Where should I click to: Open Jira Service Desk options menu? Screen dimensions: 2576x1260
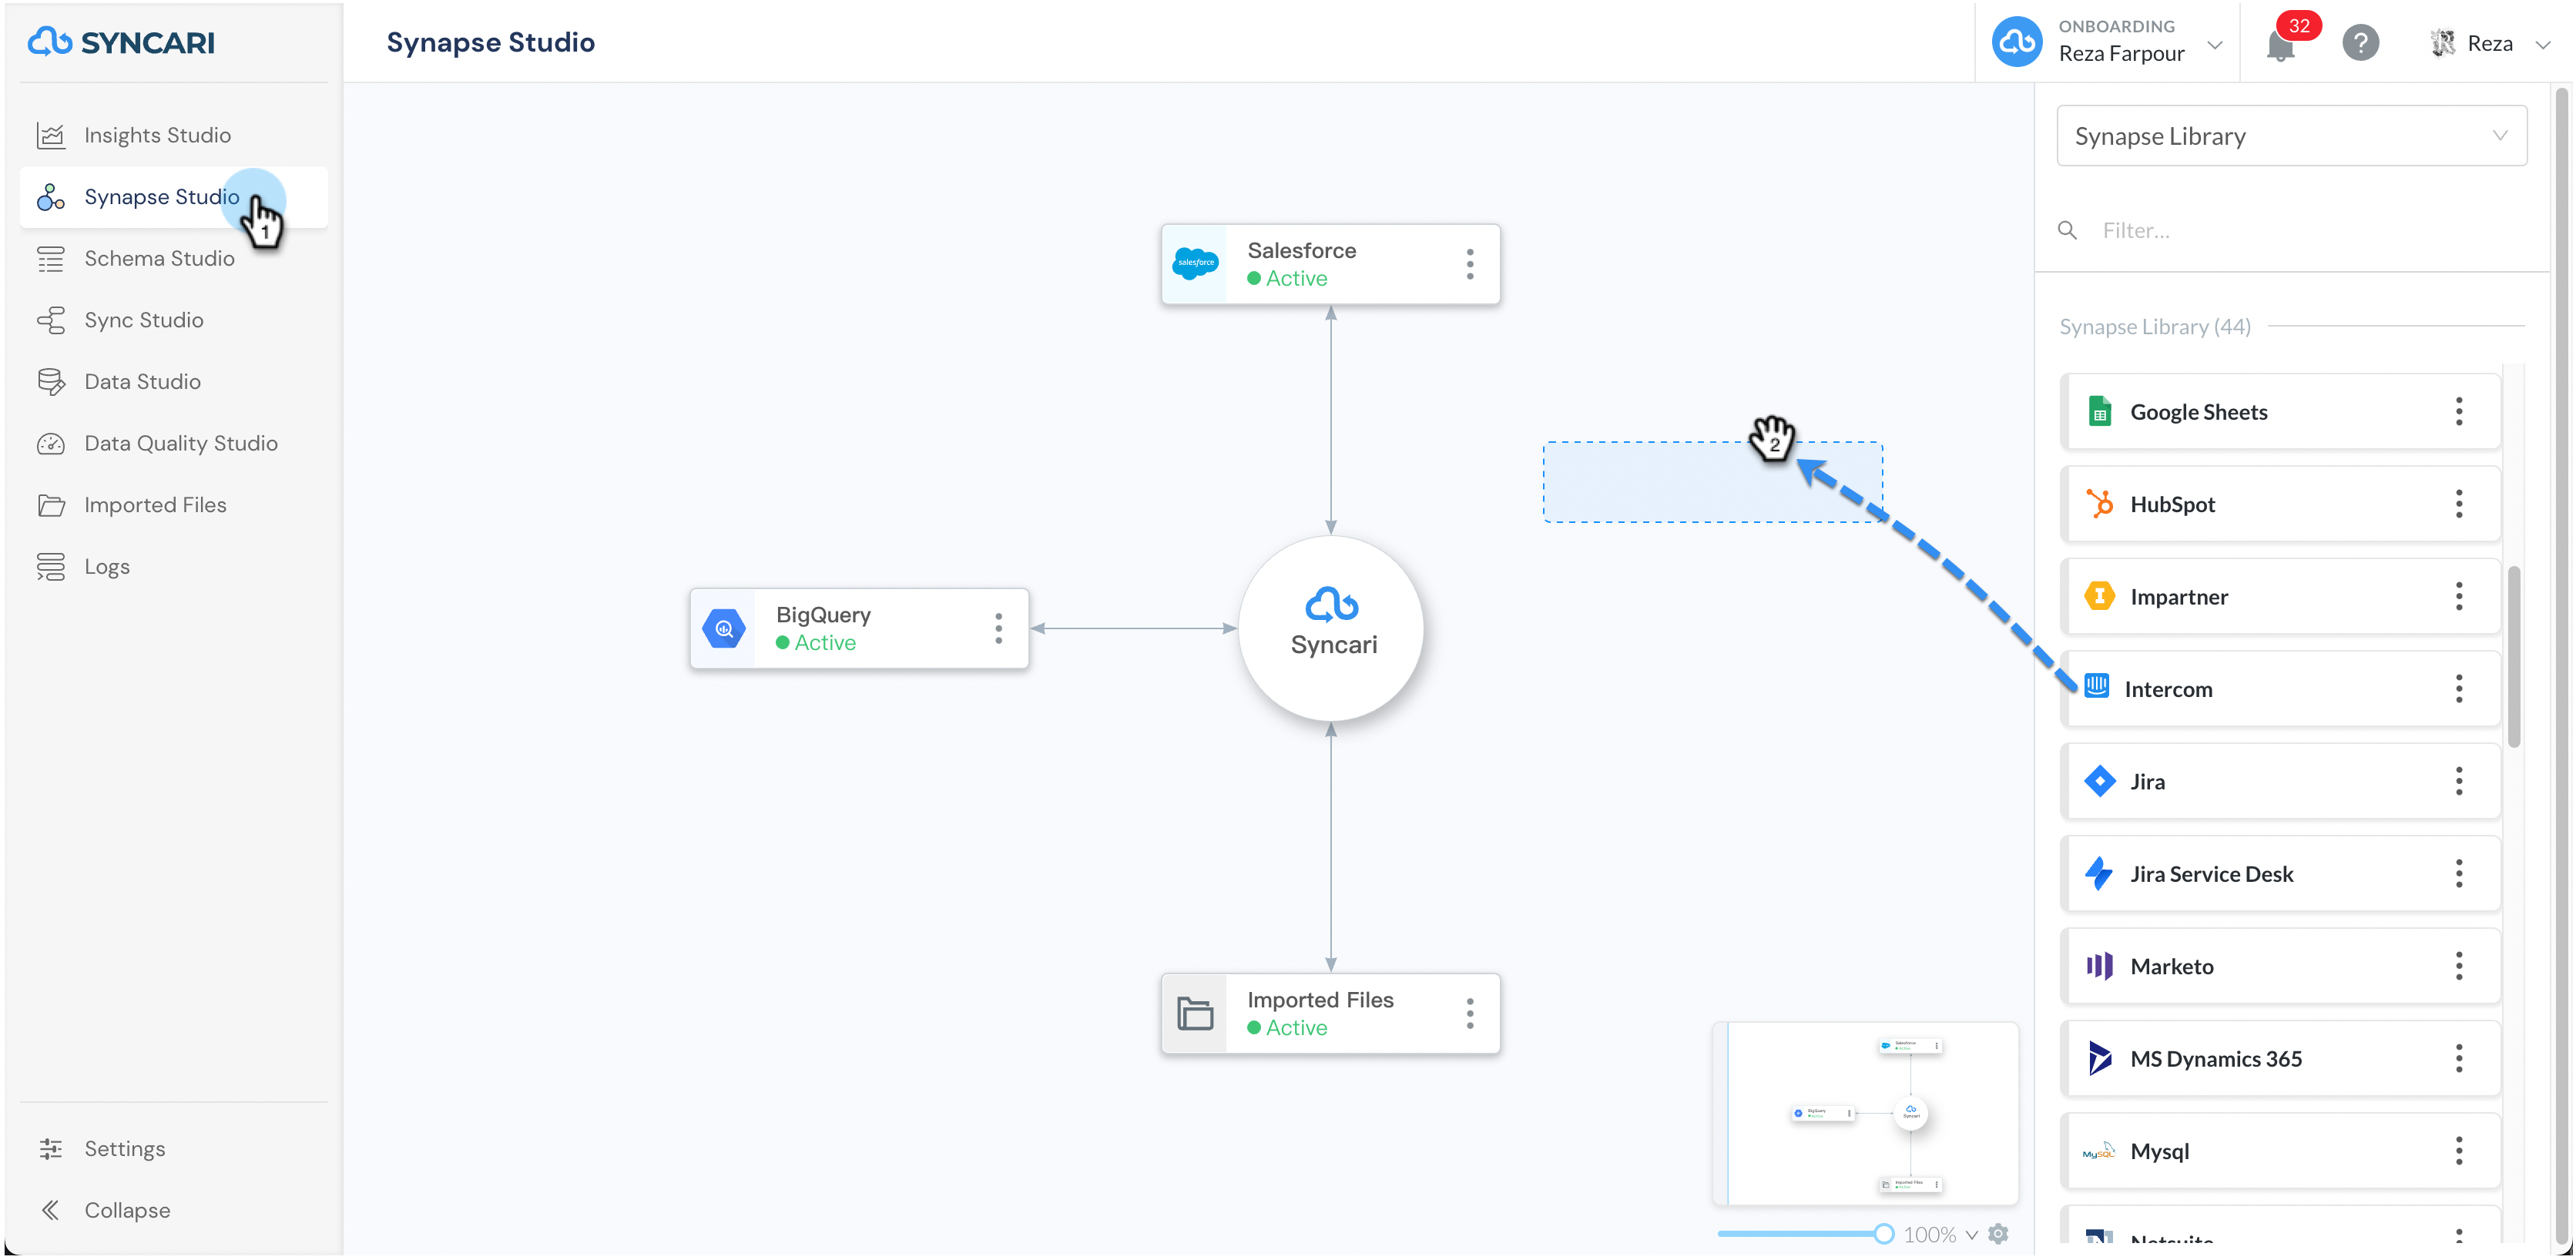pos(2458,873)
